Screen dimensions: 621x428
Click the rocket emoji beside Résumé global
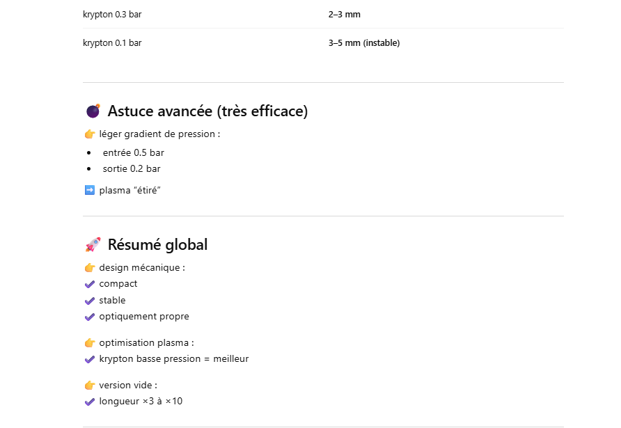(93, 245)
